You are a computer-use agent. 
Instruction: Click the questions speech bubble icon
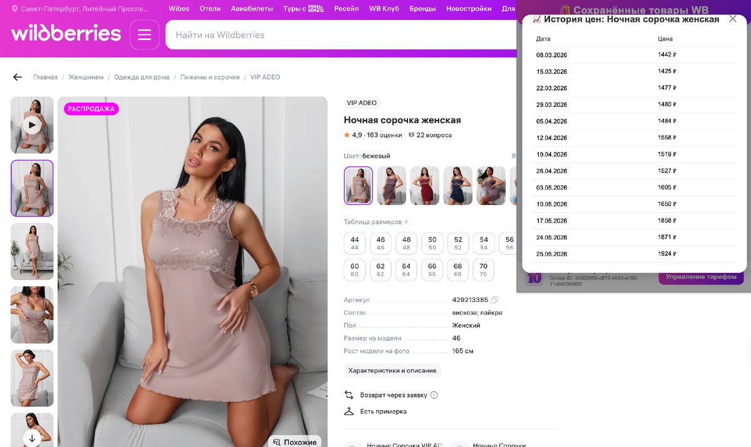(411, 135)
